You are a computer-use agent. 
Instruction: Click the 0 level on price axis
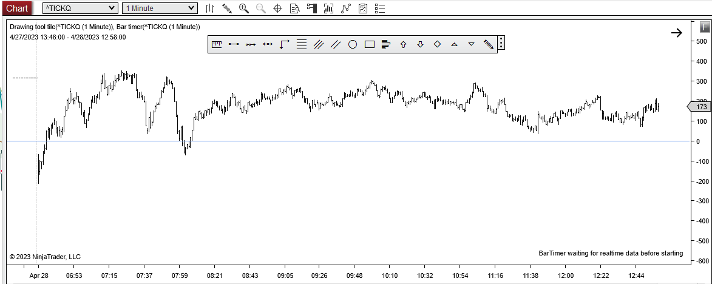[699, 141]
